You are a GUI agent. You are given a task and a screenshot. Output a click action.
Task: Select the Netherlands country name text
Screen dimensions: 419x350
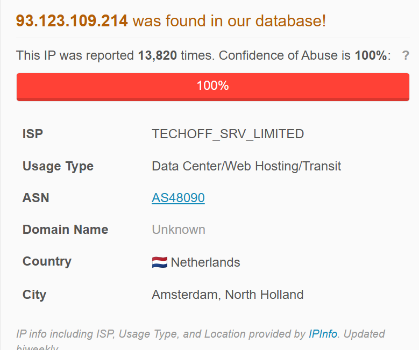[205, 262]
